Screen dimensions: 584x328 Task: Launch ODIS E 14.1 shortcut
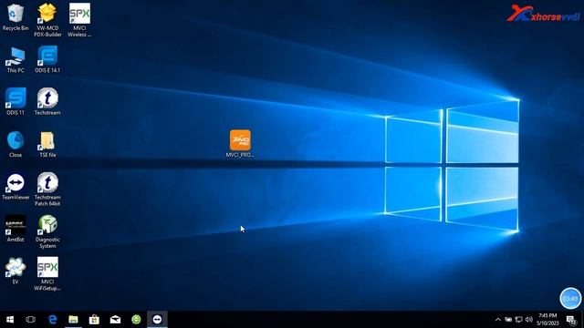click(x=47, y=59)
